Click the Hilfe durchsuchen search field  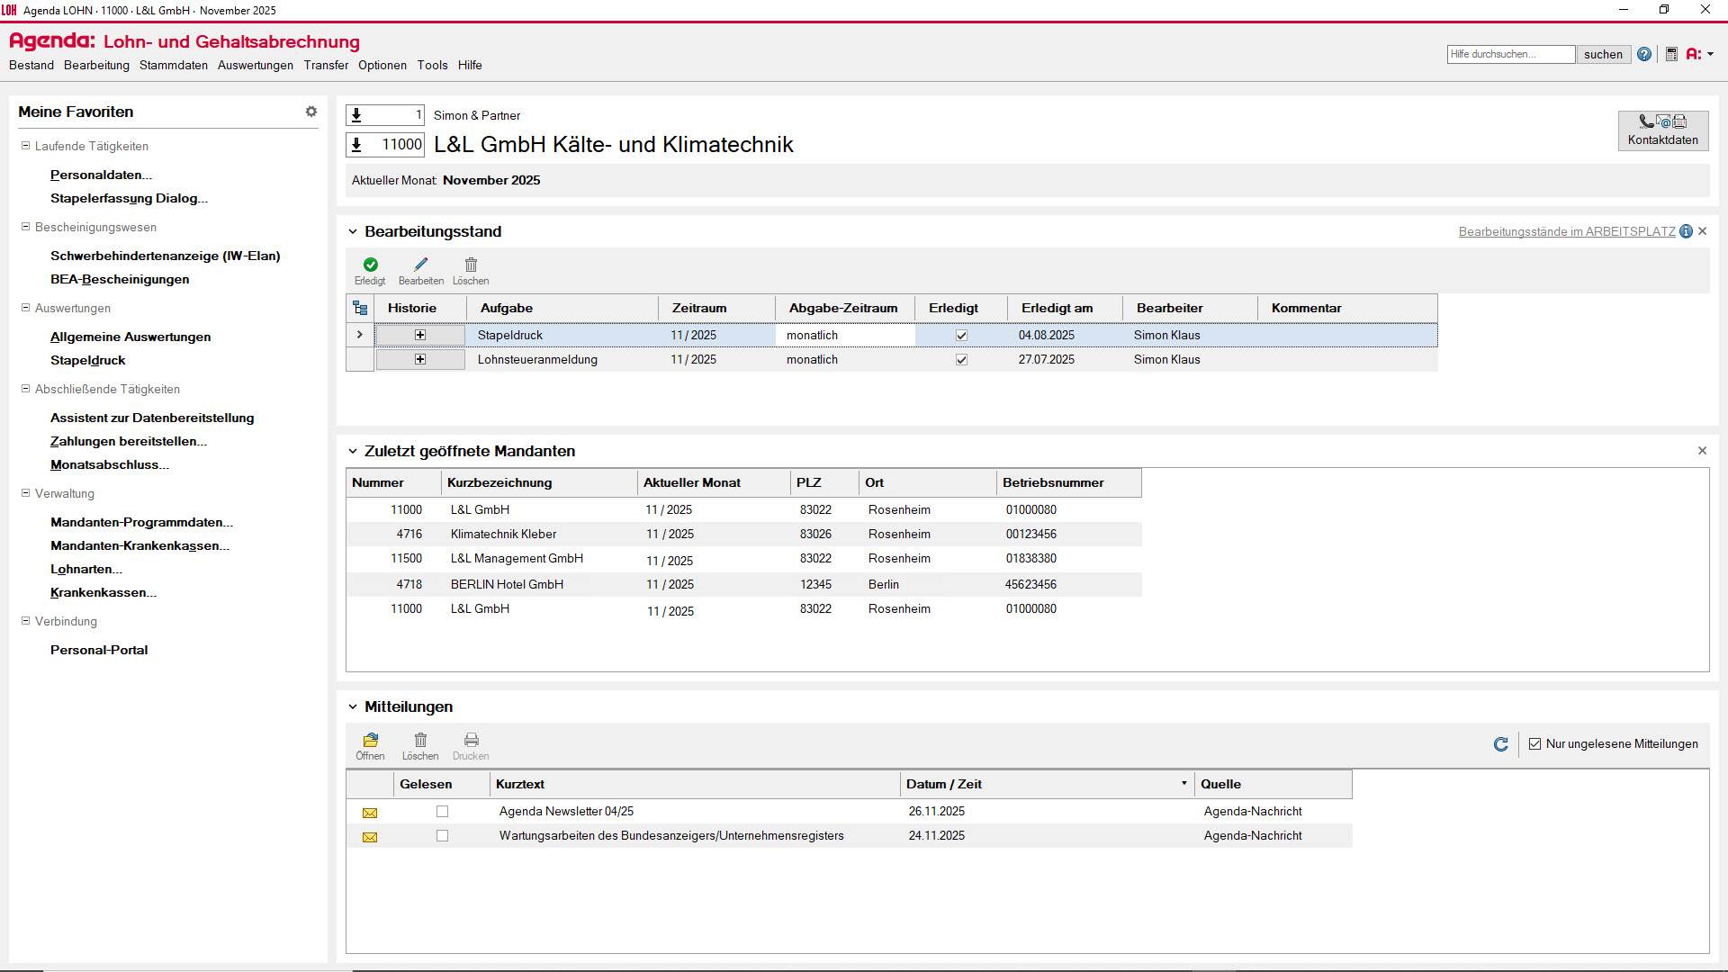[1510, 54]
